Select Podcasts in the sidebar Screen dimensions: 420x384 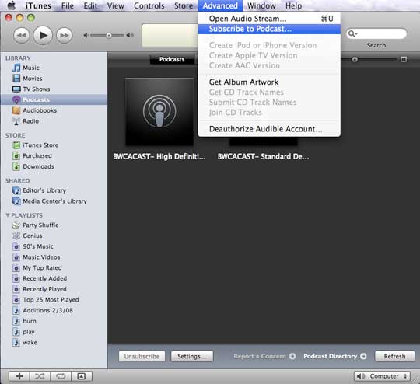point(54,99)
